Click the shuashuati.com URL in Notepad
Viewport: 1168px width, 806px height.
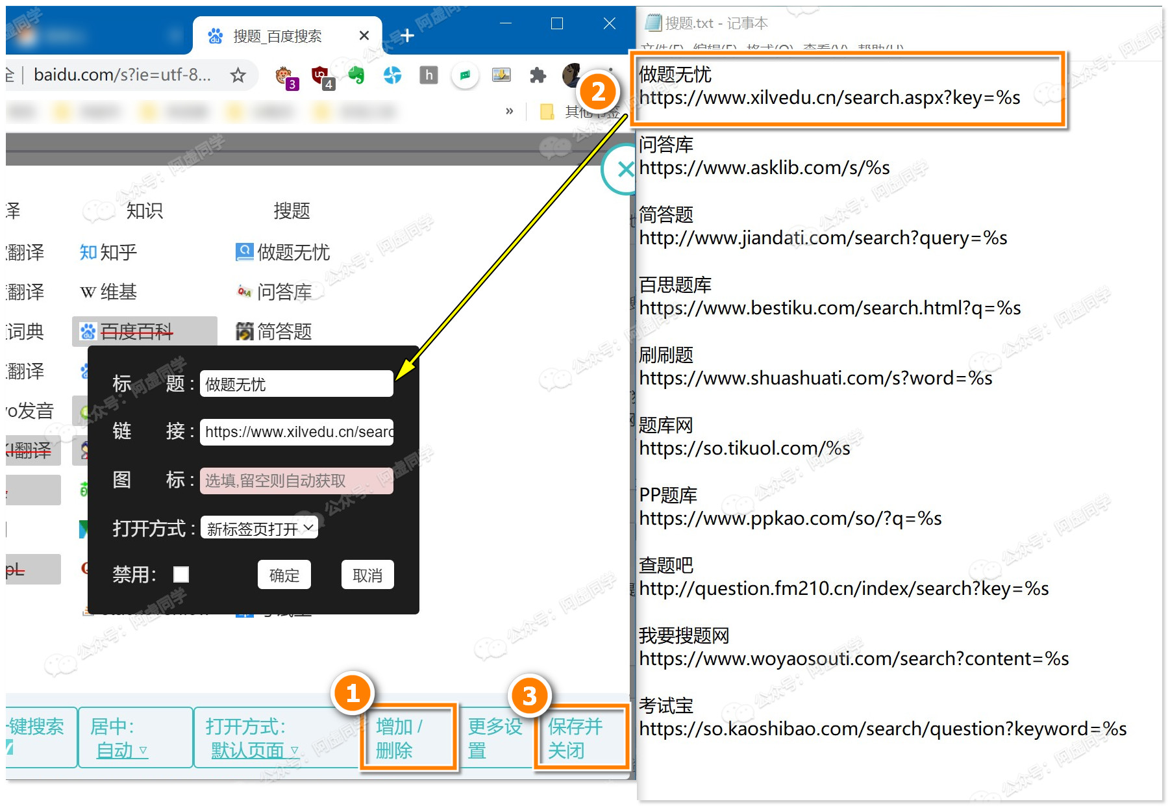[x=815, y=379]
